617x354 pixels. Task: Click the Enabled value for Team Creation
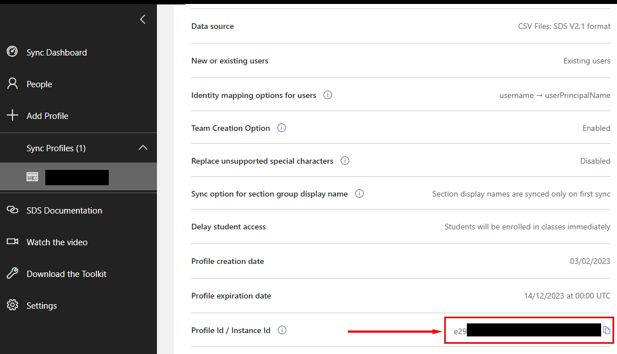[x=595, y=128]
